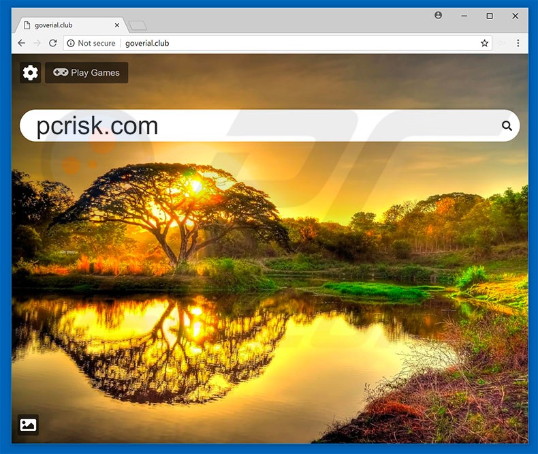Viewport: 538px width, 454px height.
Task: Reload the goverial.club page
Action: pyautogui.click(x=53, y=43)
